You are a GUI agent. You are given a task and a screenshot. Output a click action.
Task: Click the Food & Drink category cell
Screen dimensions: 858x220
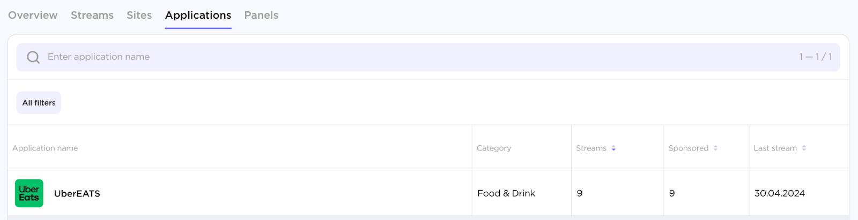click(x=506, y=193)
